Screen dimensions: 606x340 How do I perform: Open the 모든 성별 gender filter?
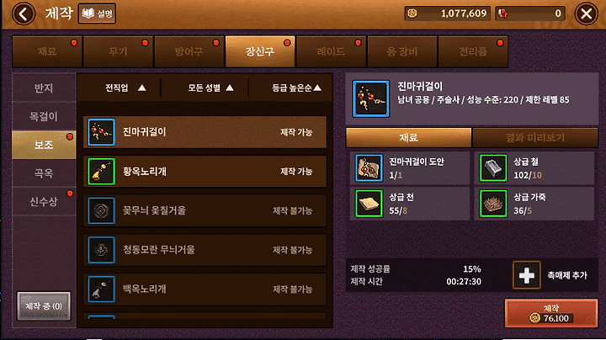tap(210, 88)
